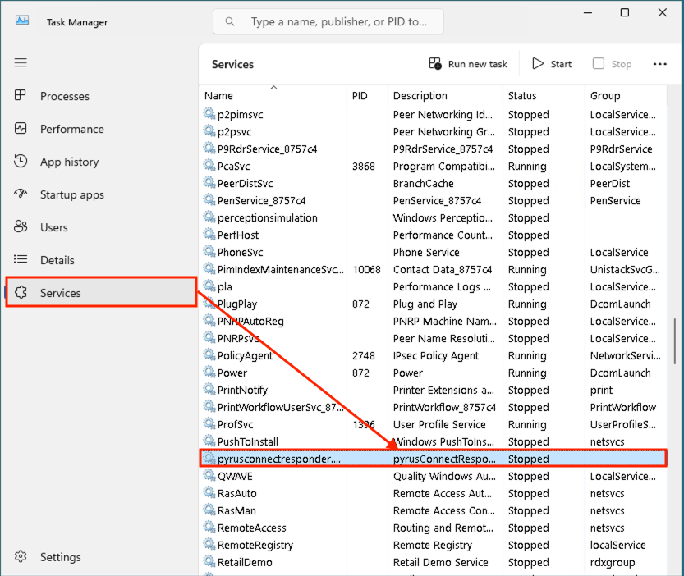Open the hamburger navigation menu

coord(21,63)
